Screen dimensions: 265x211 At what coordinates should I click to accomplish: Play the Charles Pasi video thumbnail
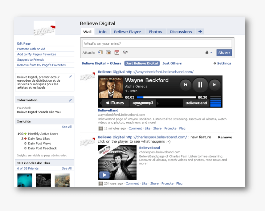[117, 162]
